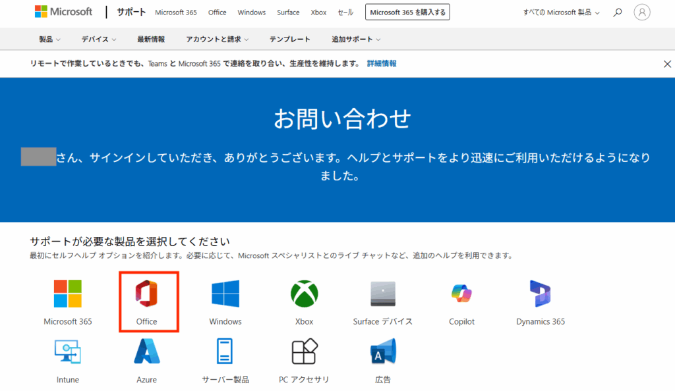Select the Dynamics 365 product icon
Screen dimensions: 675x391
tap(541, 294)
